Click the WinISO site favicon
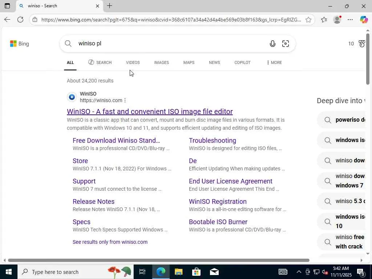The width and height of the screenshot is (372, 279). coord(72,97)
